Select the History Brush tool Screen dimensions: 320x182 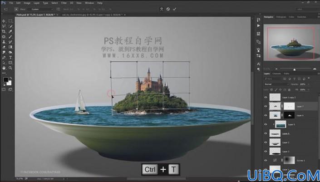pos(10,42)
